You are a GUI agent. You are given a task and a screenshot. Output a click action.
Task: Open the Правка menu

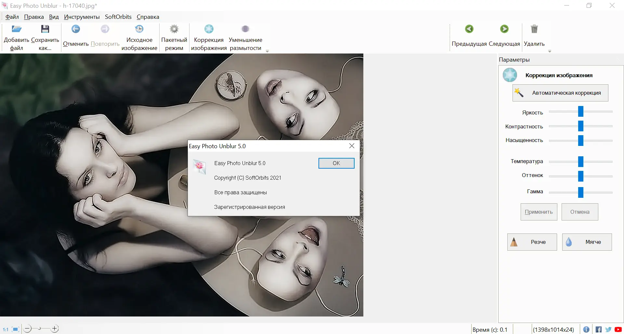(34, 17)
